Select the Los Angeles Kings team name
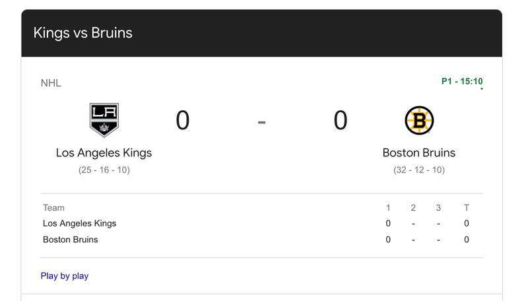The image size is (528, 301). tap(104, 152)
